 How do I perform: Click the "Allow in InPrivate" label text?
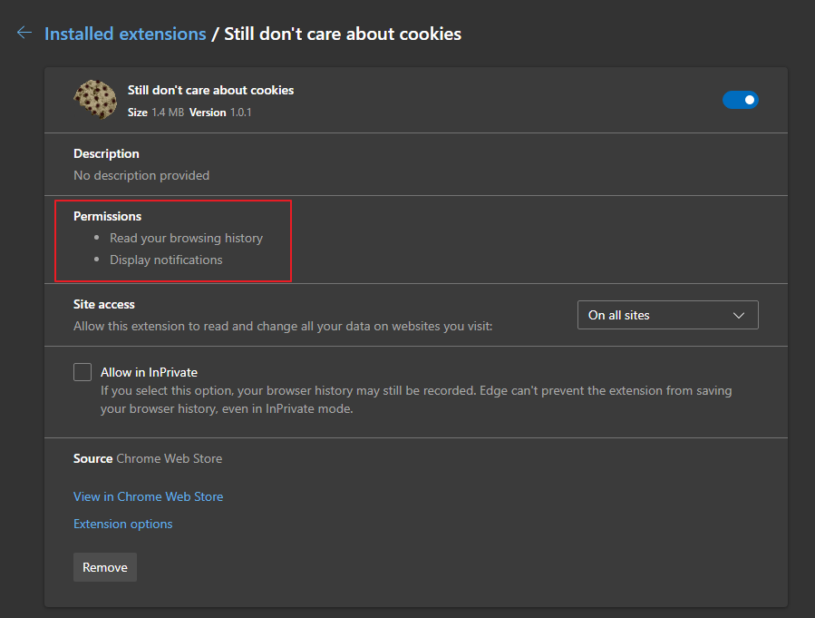pos(149,372)
